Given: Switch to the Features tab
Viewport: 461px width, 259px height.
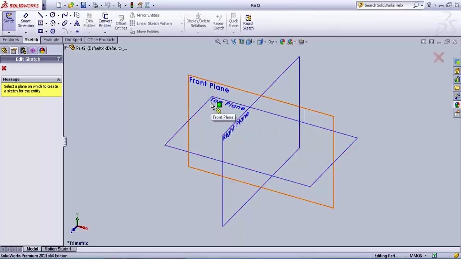Looking at the screenshot, I should (x=11, y=40).
